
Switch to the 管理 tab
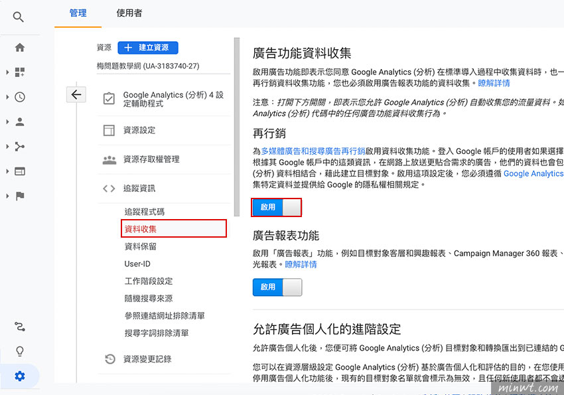[x=78, y=13]
